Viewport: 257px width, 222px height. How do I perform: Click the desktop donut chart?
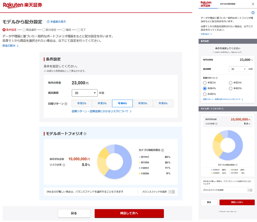114,162
